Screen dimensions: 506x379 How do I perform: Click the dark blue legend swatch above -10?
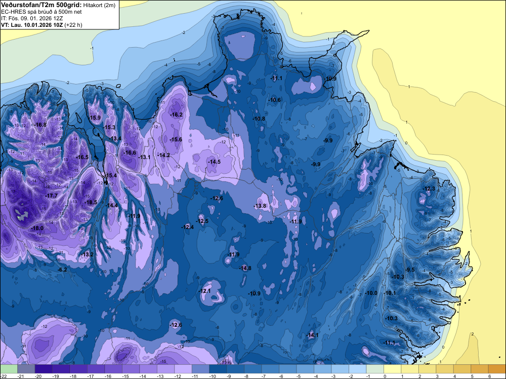click(218, 369)
